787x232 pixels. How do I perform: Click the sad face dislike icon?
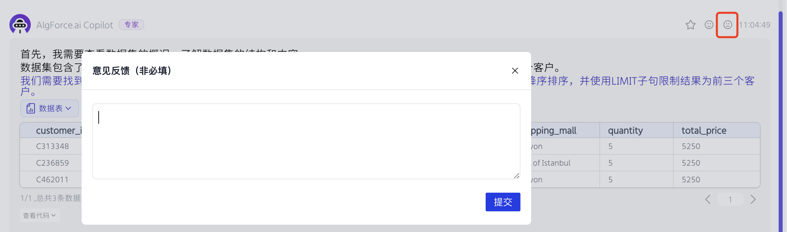tap(727, 25)
